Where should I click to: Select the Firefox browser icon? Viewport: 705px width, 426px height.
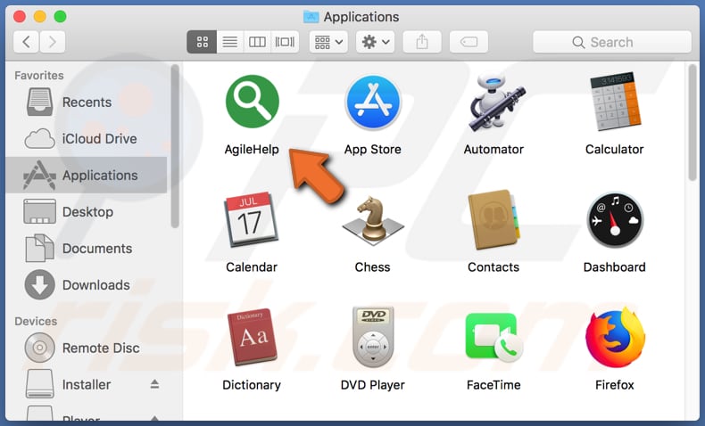click(x=615, y=337)
